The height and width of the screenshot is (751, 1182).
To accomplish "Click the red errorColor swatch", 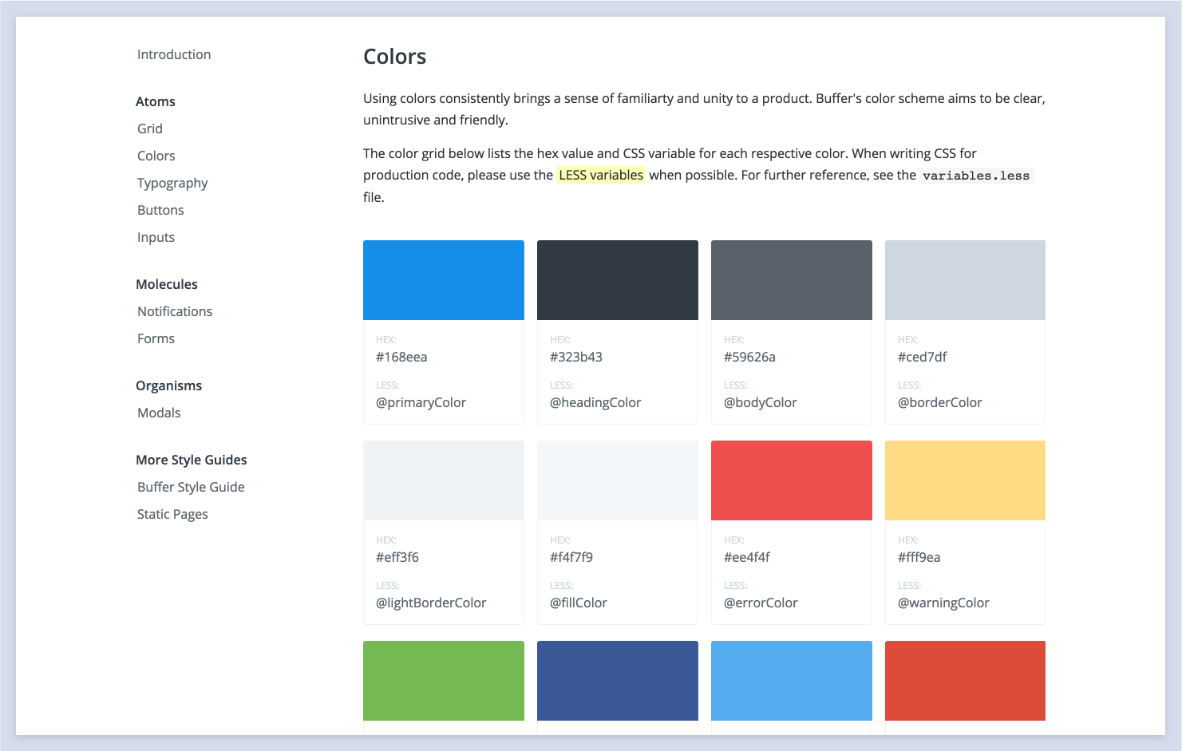I will click(x=792, y=480).
